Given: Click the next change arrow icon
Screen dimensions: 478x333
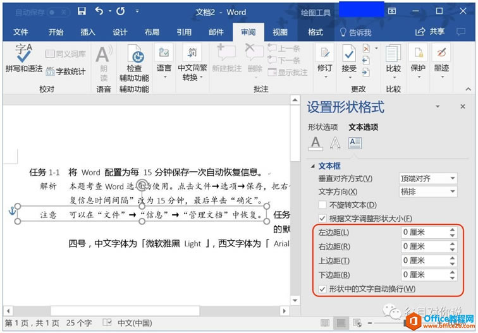Looking at the screenshot, I should [366, 72].
